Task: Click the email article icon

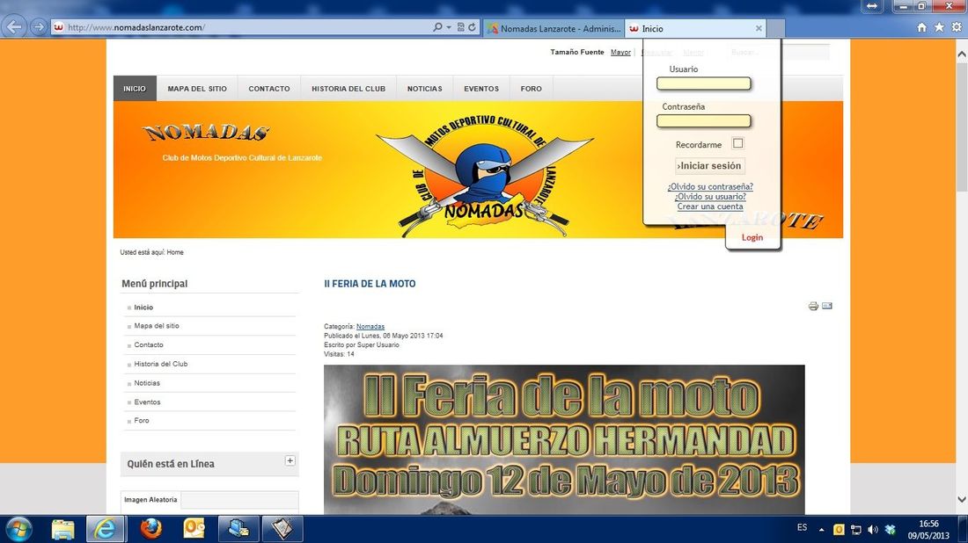Action: pyautogui.click(x=827, y=306)
